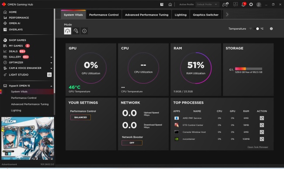Click the Upload Speed Mbps label
Viewport: 284px width, 169px height.
click(x=151, y=114)
